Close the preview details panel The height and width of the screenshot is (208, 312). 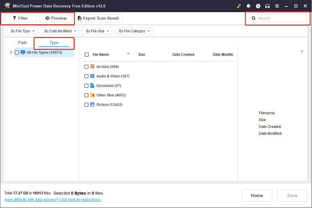[x=302, y=51]
